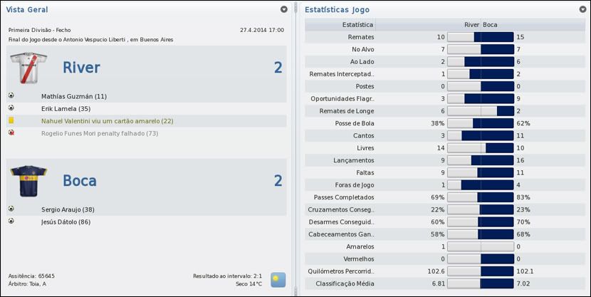Click the Boca column header in stats
This screenshot has height=297, width=591.
(491, 24)
